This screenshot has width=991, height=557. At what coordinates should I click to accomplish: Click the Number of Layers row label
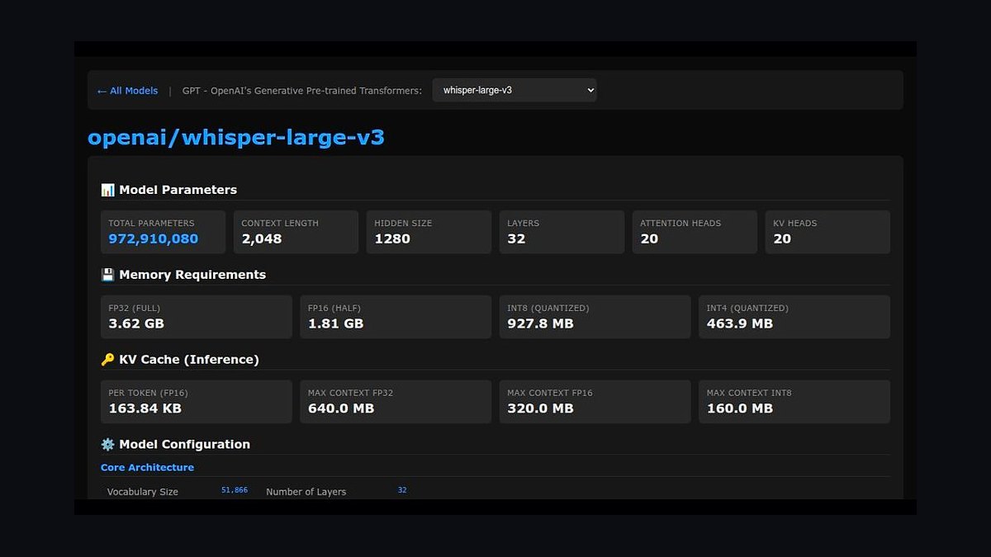point(306,492)
